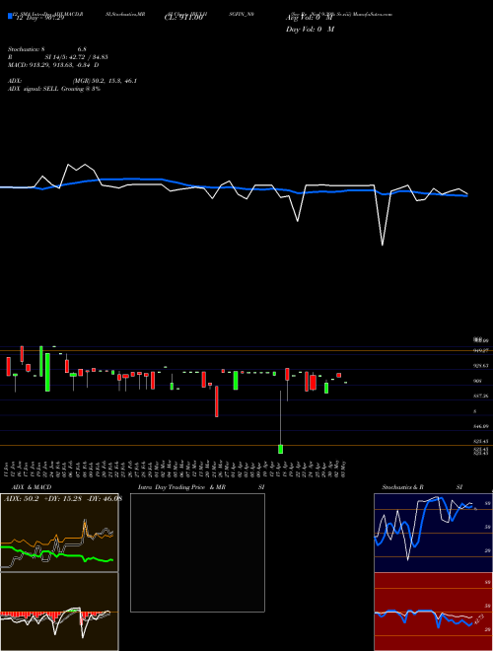493x651 pixels.
Task: Click the blue 12-day SMA legend square
Action: point(10,17)
